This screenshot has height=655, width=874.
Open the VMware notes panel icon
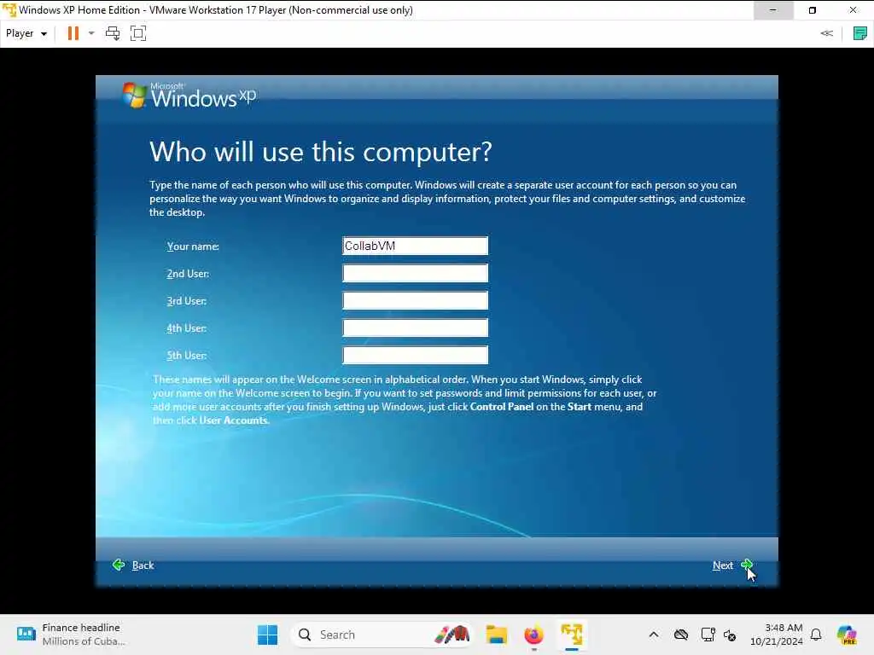tap(860, 33)
